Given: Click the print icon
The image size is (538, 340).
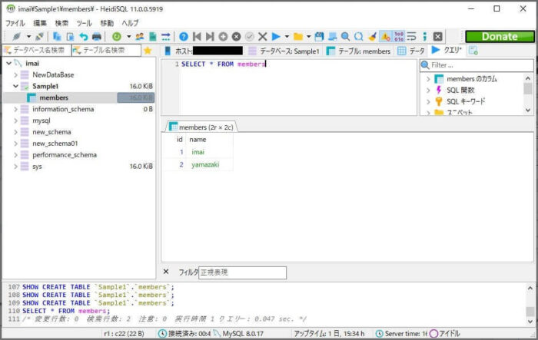Looking at the screenshot, I should click(x=97, y=37).
